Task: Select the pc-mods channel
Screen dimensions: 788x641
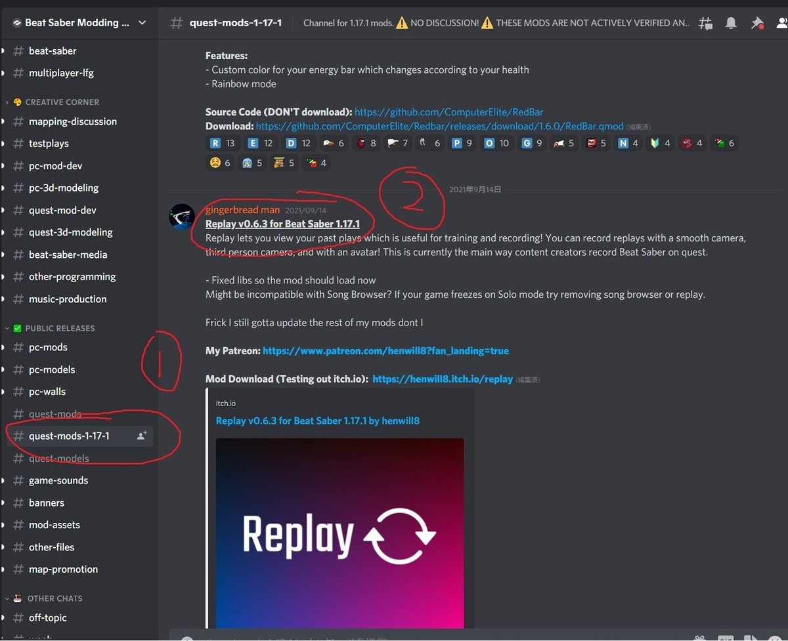Action: tap(79, 347)
